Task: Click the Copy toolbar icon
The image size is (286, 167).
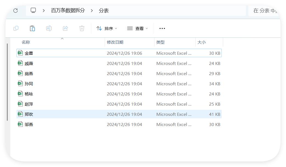Action: (16, 28)
